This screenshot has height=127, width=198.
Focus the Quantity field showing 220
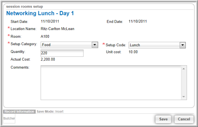pyautogui.click(x=62, y=53)
